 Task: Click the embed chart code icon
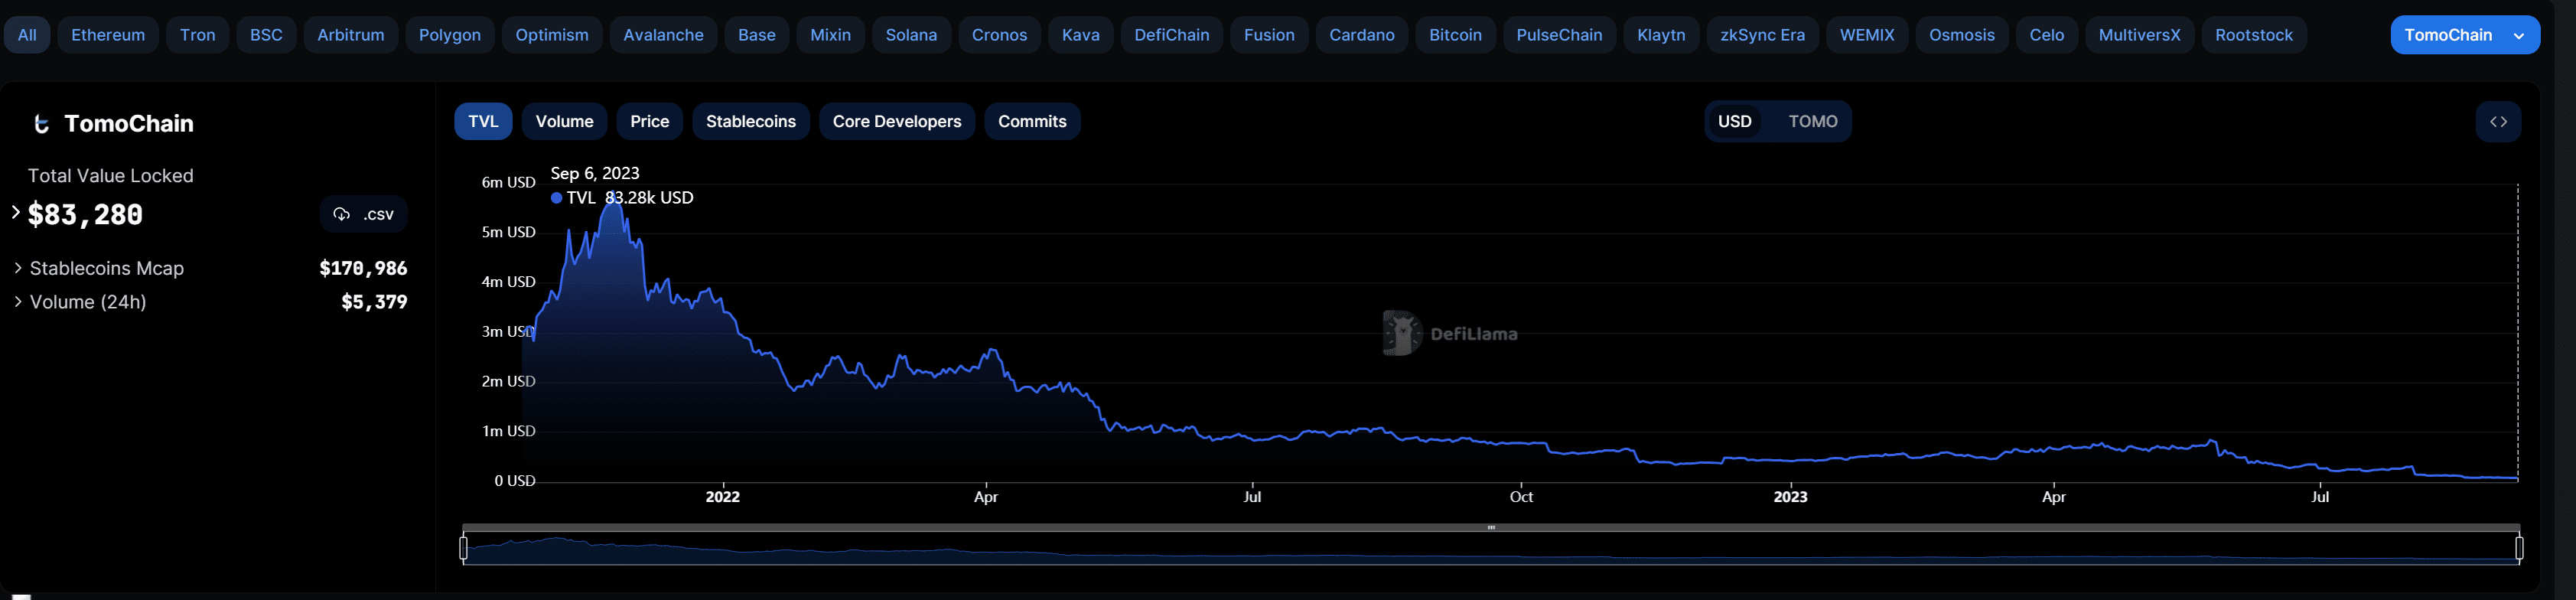2497,122
